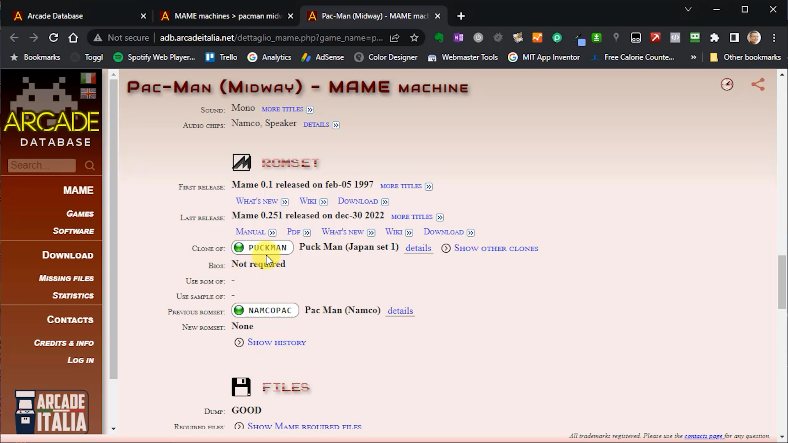The height and width of the screenshot is (443, 788).
Task: Click the page vertical scrollbar thumb
Action: [782, 282]
